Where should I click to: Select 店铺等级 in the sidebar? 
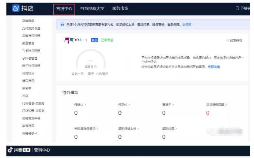[x=28, y=21]
